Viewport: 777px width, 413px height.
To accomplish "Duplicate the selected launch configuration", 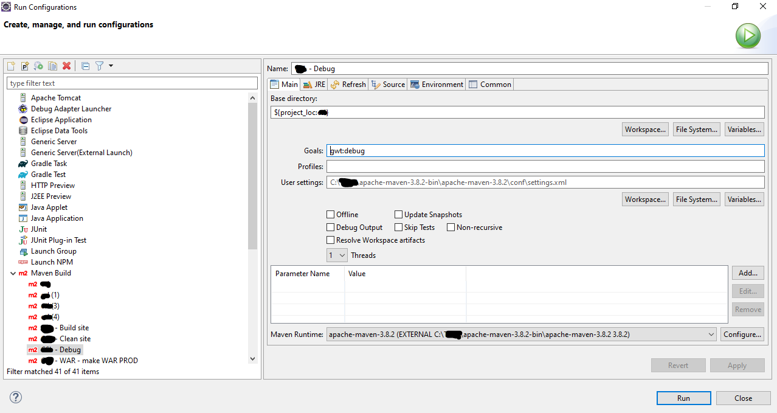I will click(x=52, y=66).
